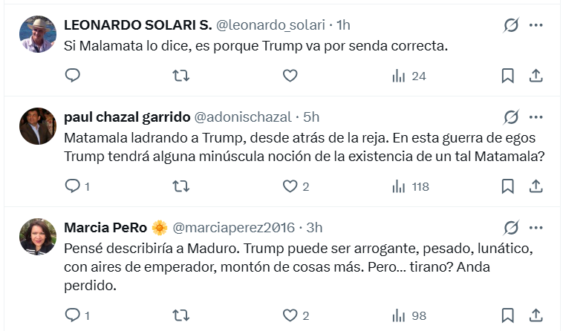586x331 pixels.
Task: Reply to Leonardo Solari's tweet
Action: [x=72, y=76]
